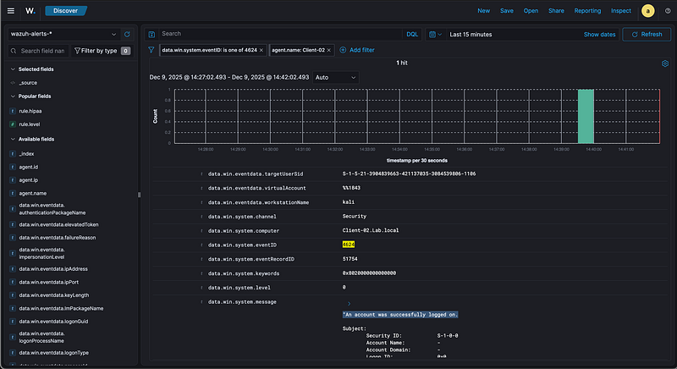Viewport: 677px width, 369px height.
Task: Click the saved query disk icon
Action: tap(151, 34)
